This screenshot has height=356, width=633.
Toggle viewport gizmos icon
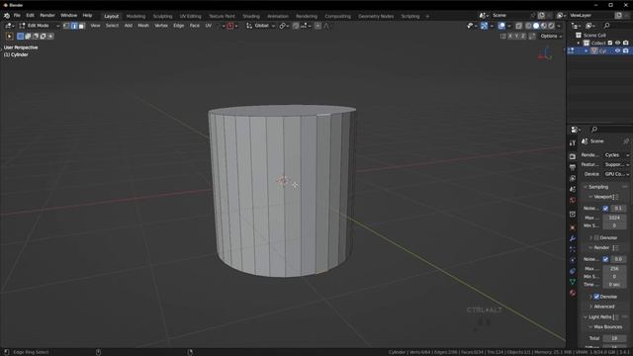click(484, 26)
